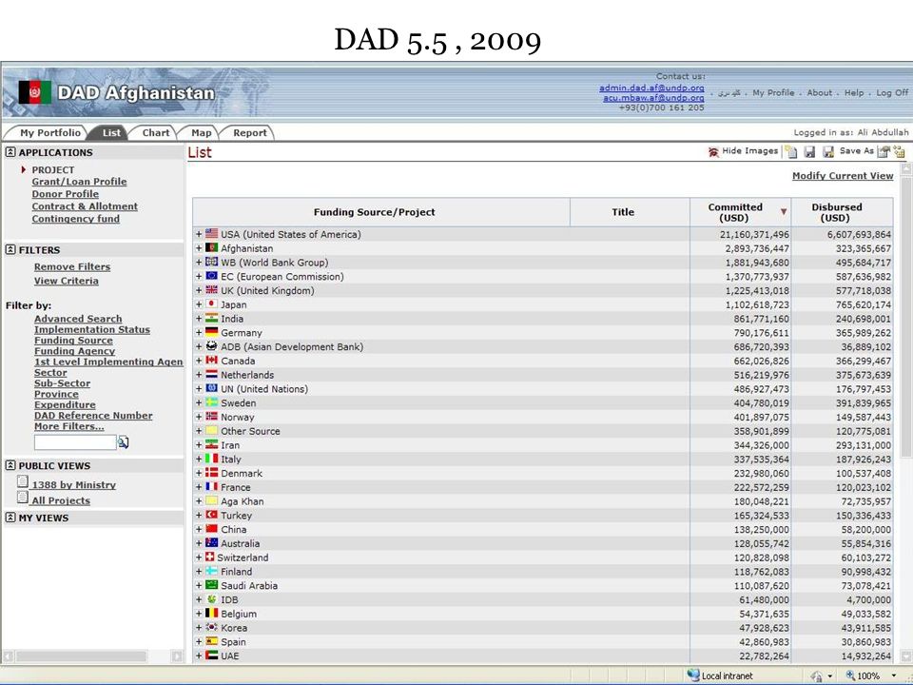Open the Report tab

(x=250, y=133)
